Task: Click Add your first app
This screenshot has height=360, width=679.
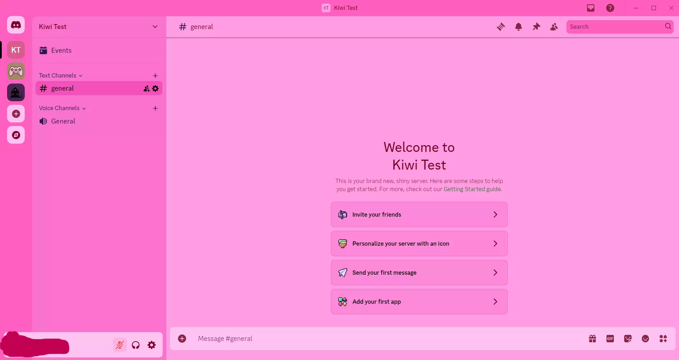Action: click(x=419, y=302)
